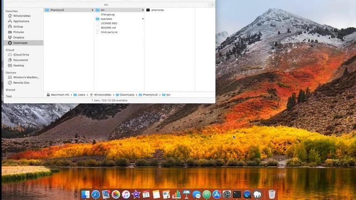Open Calendar from the Dock
The width and height of the screenshot is (356, 200).
coord(146,194)
